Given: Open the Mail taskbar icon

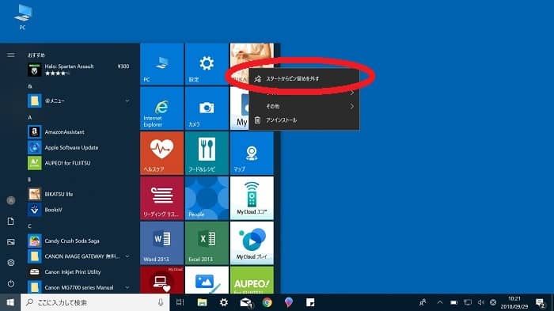Looking at the screenshot, I should click(x=246, y=303).
